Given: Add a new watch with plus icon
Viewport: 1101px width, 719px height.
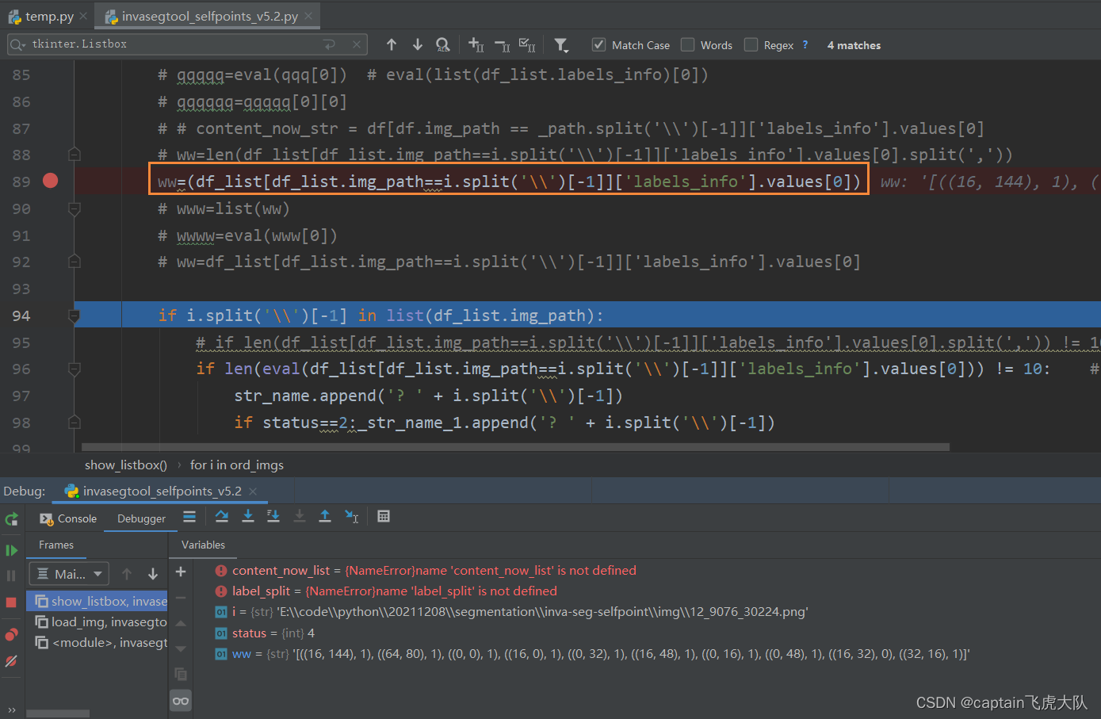Looking at the screenshot, I should coord(181,572).
